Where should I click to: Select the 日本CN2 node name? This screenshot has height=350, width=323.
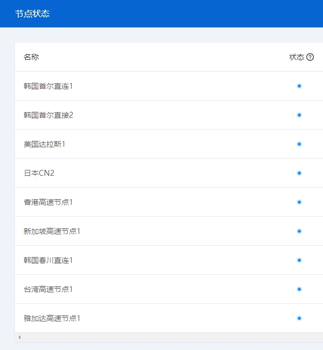[x=39, y=173]
